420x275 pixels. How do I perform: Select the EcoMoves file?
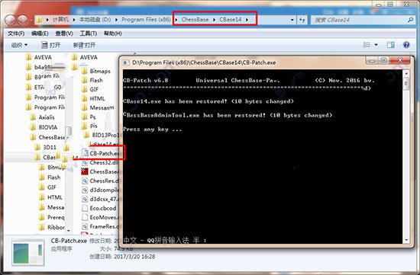pyautogui.click(x=100, y=217)
